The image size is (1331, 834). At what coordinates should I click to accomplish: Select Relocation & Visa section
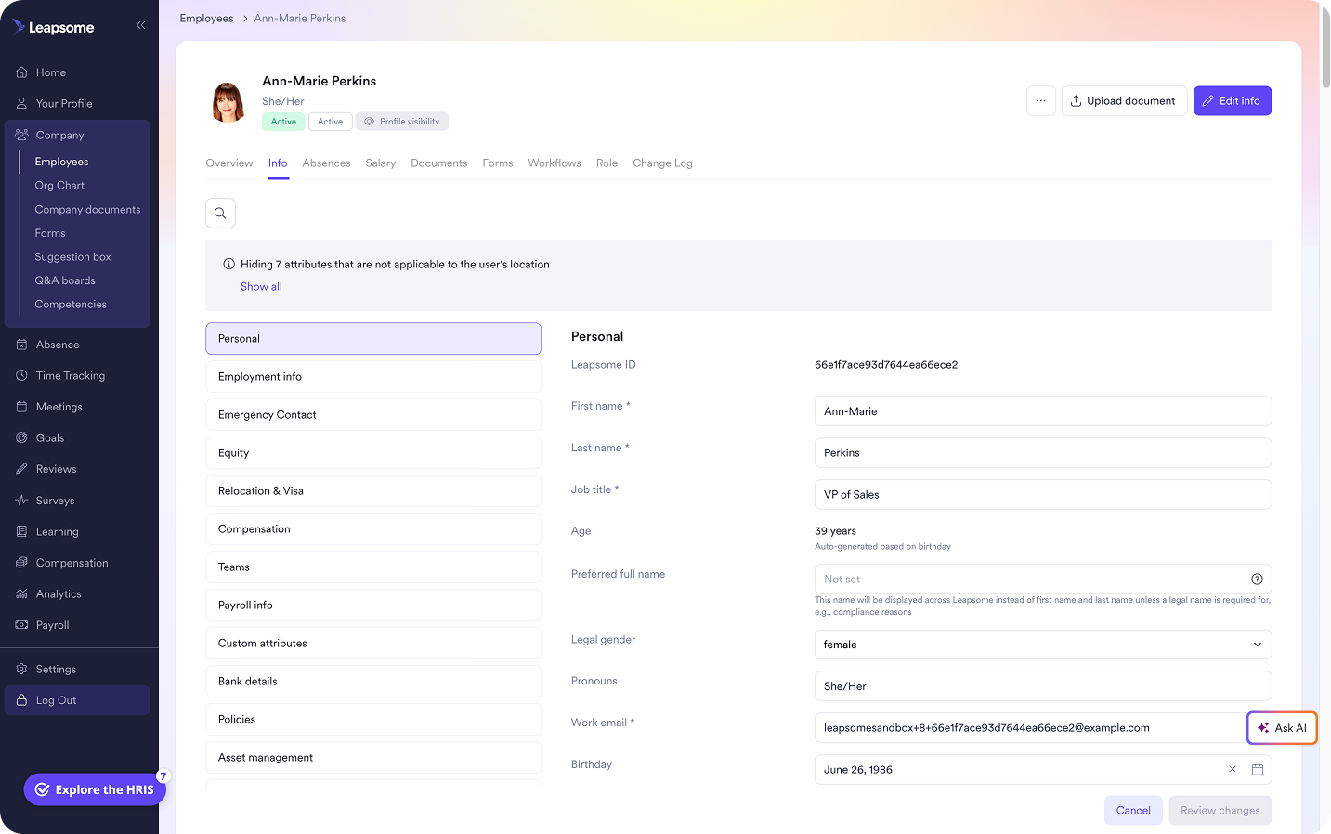[x=373, y=491]
